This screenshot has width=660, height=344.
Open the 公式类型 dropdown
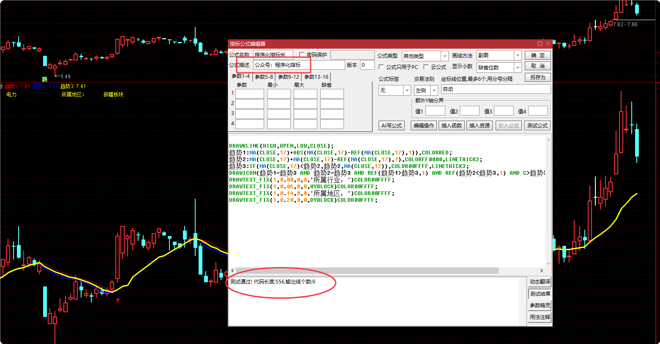click(444, 56)
